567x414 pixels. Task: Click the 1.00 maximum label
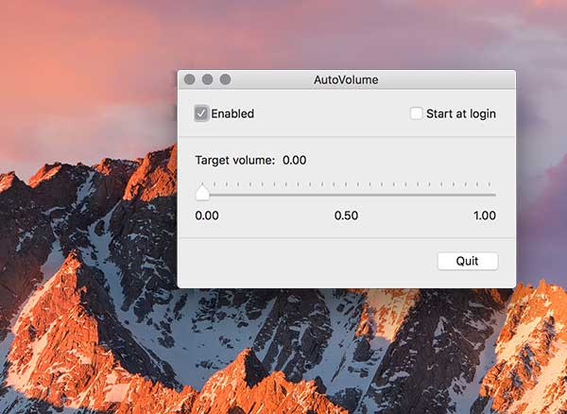(485, 216)
